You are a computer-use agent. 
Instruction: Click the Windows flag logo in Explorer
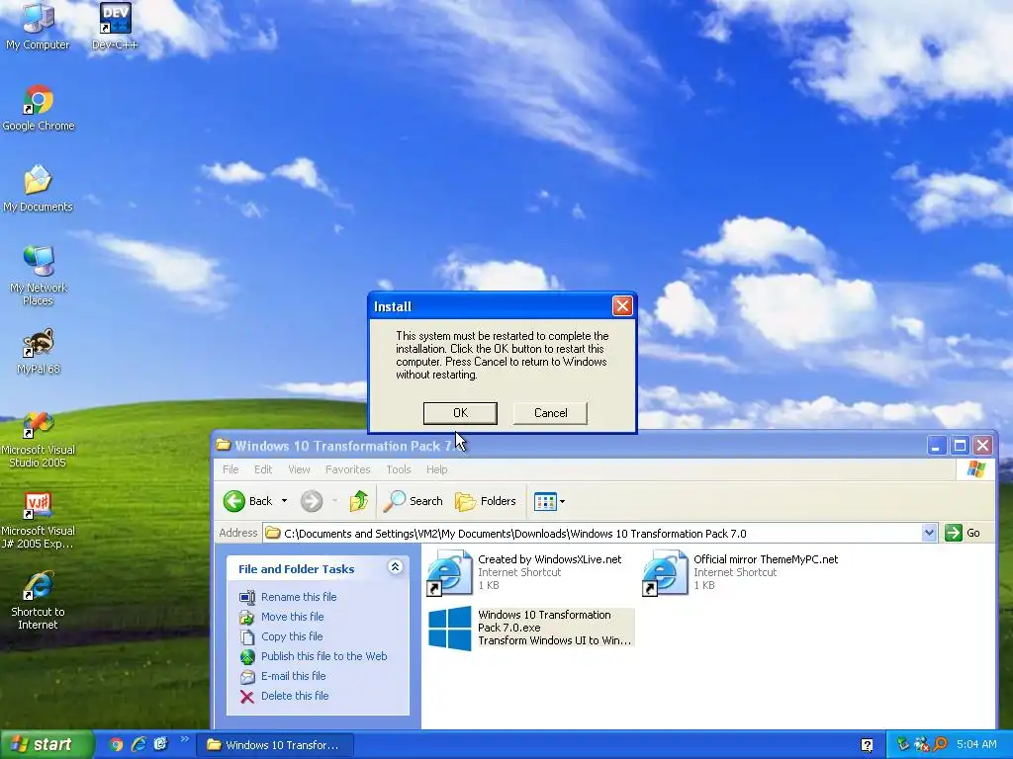(x=976, y=469)
